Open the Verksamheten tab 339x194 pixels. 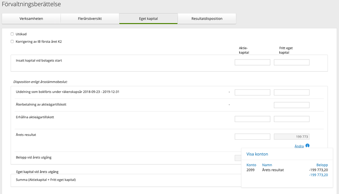31,19
